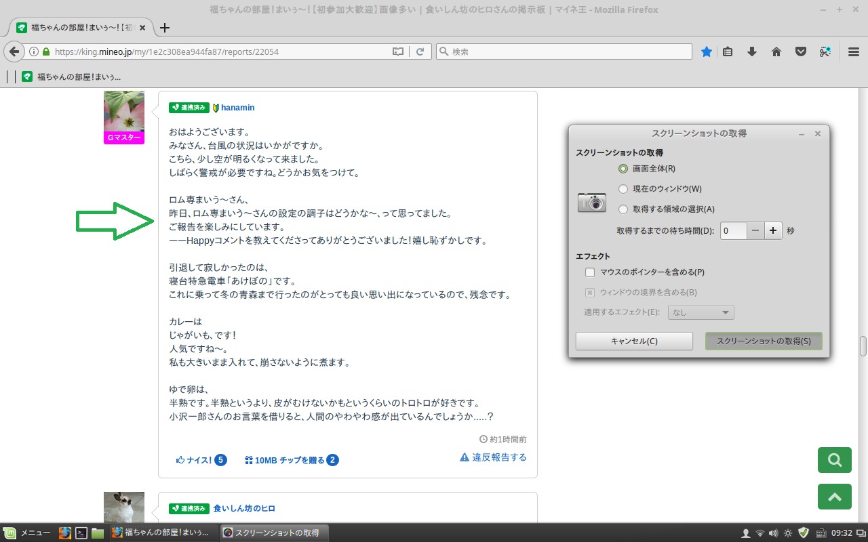
Task: Bookmark this page with the star icon
Action: click(x=707, y=51)
